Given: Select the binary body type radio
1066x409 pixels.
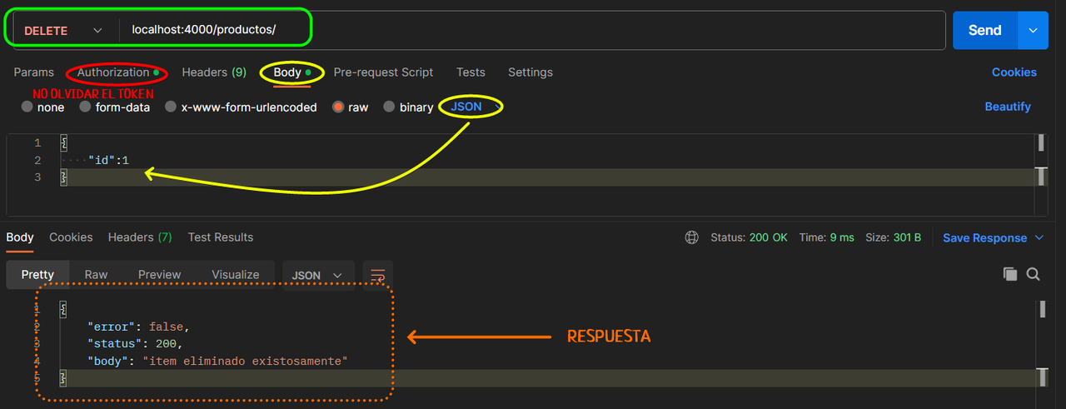Looking at the screenshot, I should [388, 107].
